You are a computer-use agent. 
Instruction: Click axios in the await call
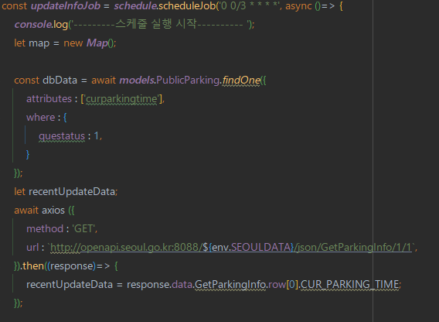(53, 211)
